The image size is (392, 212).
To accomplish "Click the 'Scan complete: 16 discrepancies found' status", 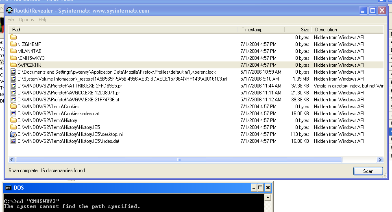I will [47, 170].
